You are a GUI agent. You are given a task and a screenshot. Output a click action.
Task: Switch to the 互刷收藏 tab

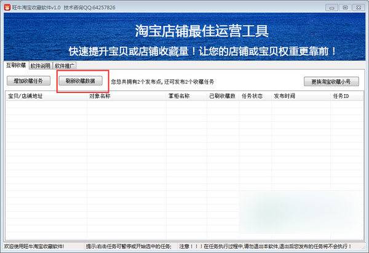pos(16,65)
